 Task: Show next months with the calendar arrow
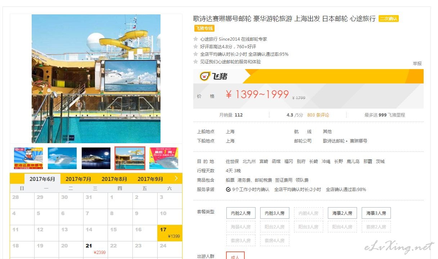(176, 178)
